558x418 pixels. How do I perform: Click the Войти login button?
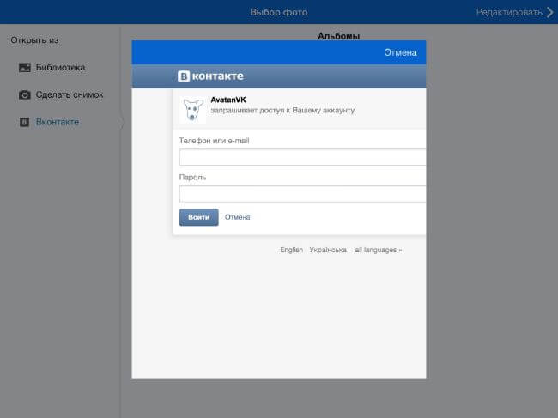(x=198, y=217)
